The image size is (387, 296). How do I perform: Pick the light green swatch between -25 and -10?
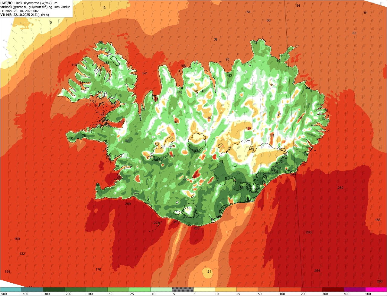(x=140, y=289)
